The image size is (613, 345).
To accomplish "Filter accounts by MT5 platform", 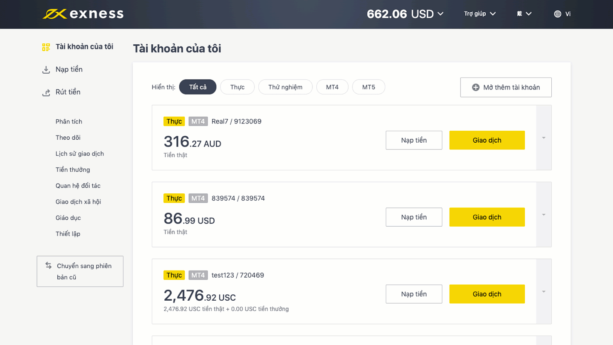I will (x=369, y=87).
